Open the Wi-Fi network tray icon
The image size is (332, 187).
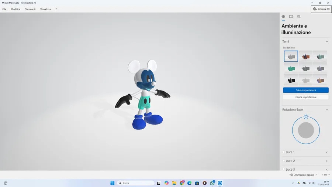(x=309, y=183)
